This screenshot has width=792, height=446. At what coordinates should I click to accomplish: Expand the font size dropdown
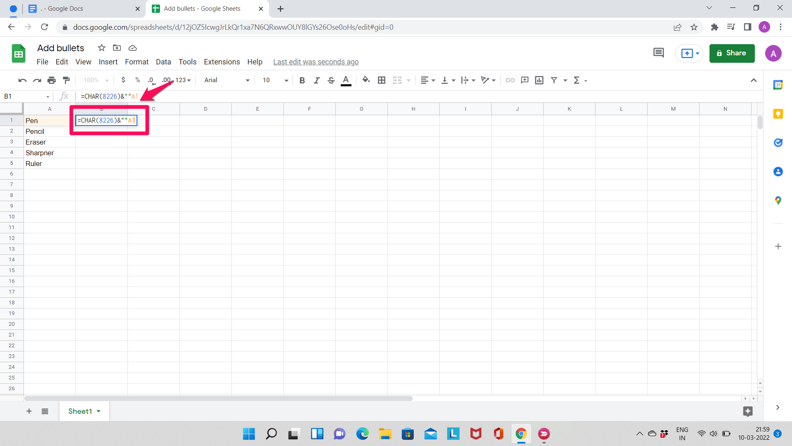click(x=285, y=80)
